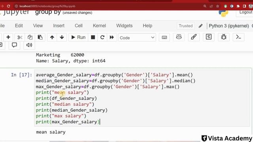Click the Trusted notebook indicator
The image size is (253, 142).
186,26
